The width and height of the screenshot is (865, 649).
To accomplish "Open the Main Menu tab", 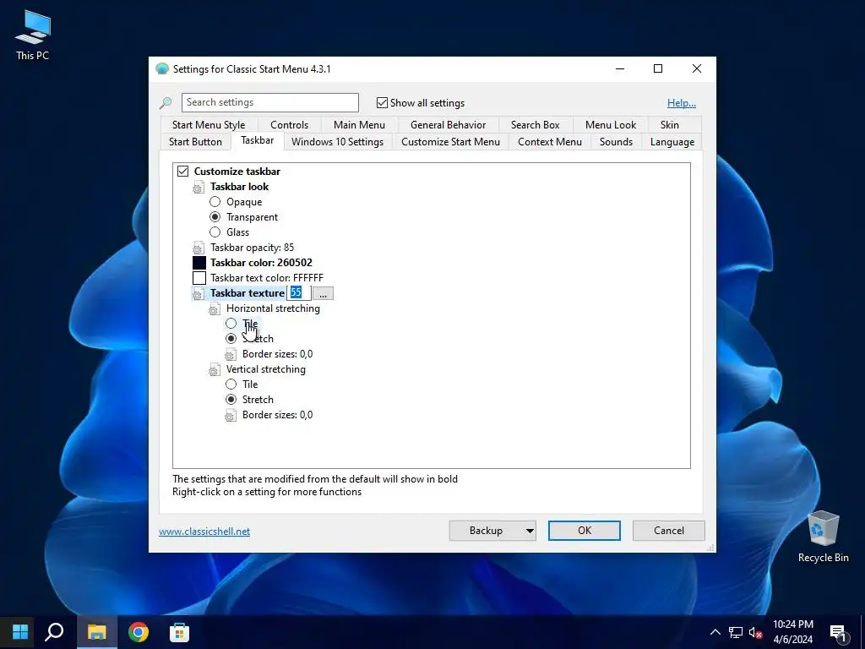I will point(359,125).
